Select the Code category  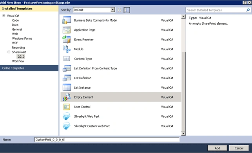tap(15, 20)
